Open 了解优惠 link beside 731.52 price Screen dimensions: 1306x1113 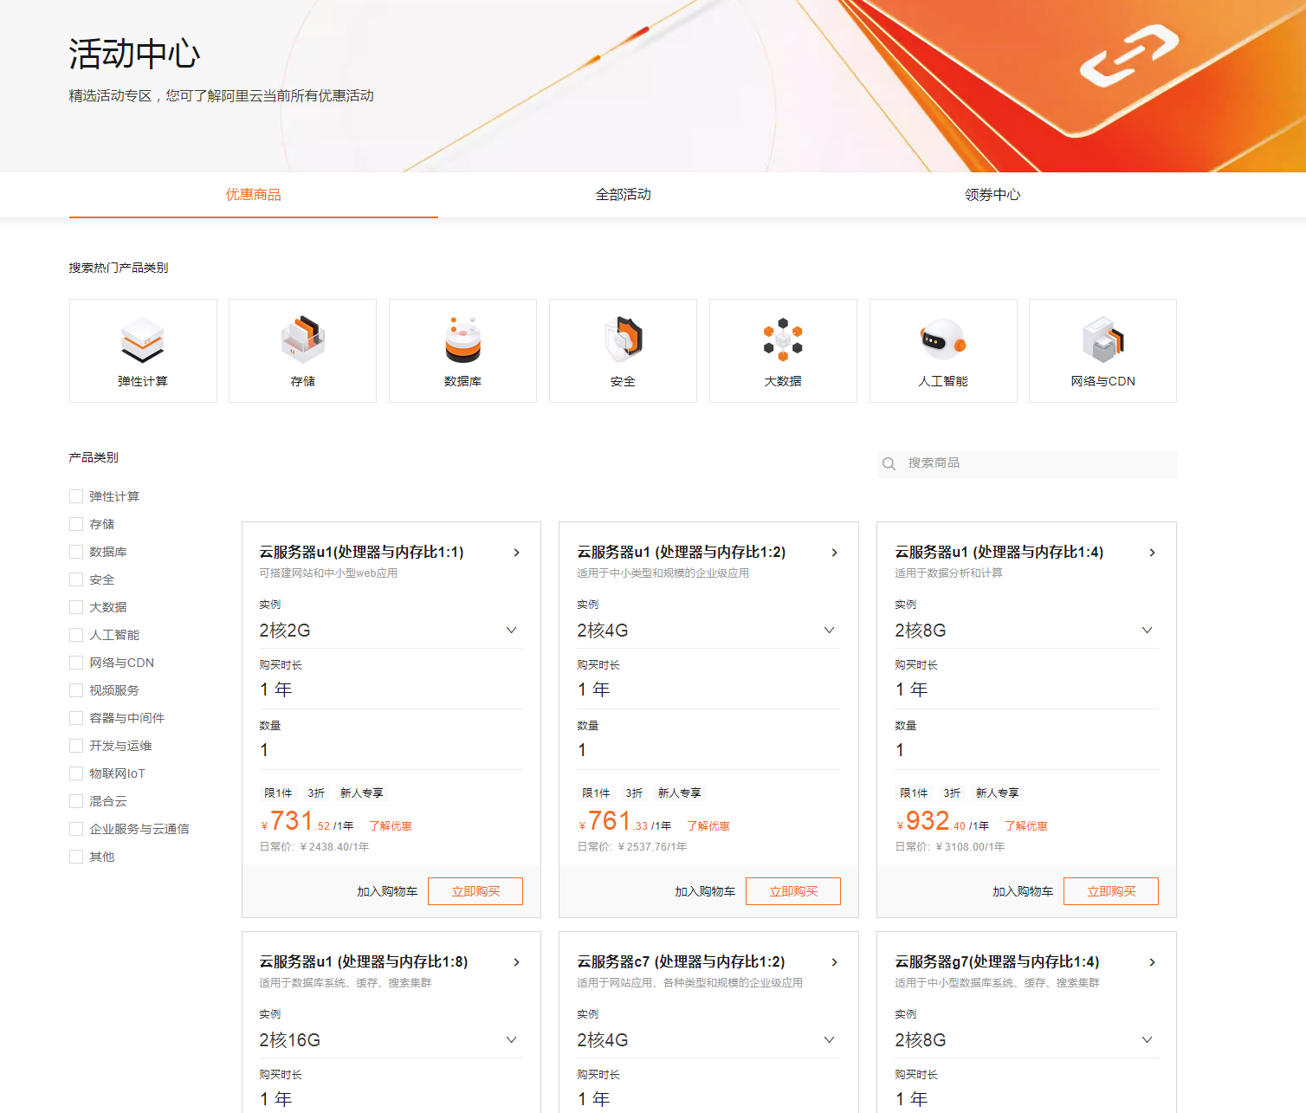point(391,826)
